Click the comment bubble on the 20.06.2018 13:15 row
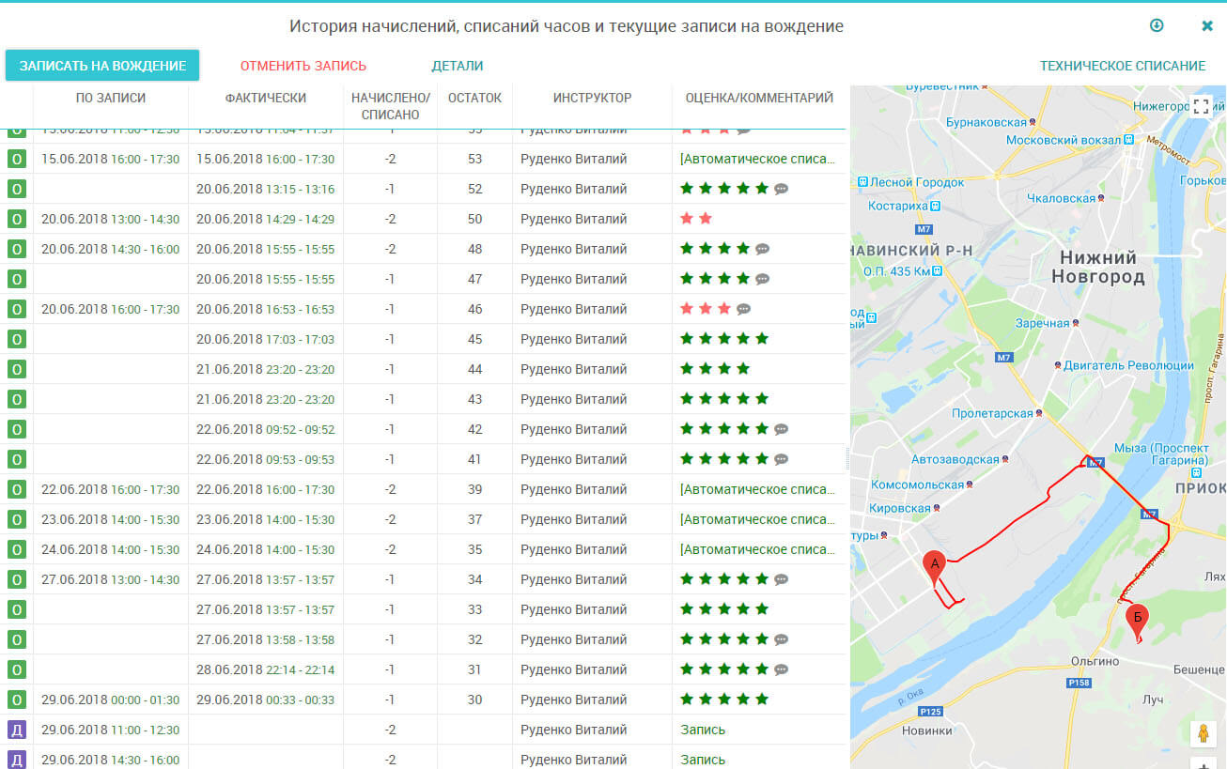The image size is (1227, 769). point(781,189)
